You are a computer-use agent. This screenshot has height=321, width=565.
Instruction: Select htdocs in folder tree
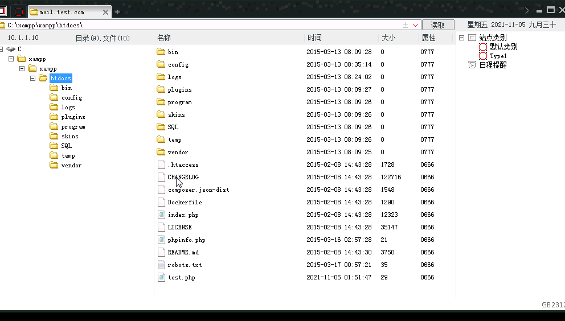click(60, 78)
